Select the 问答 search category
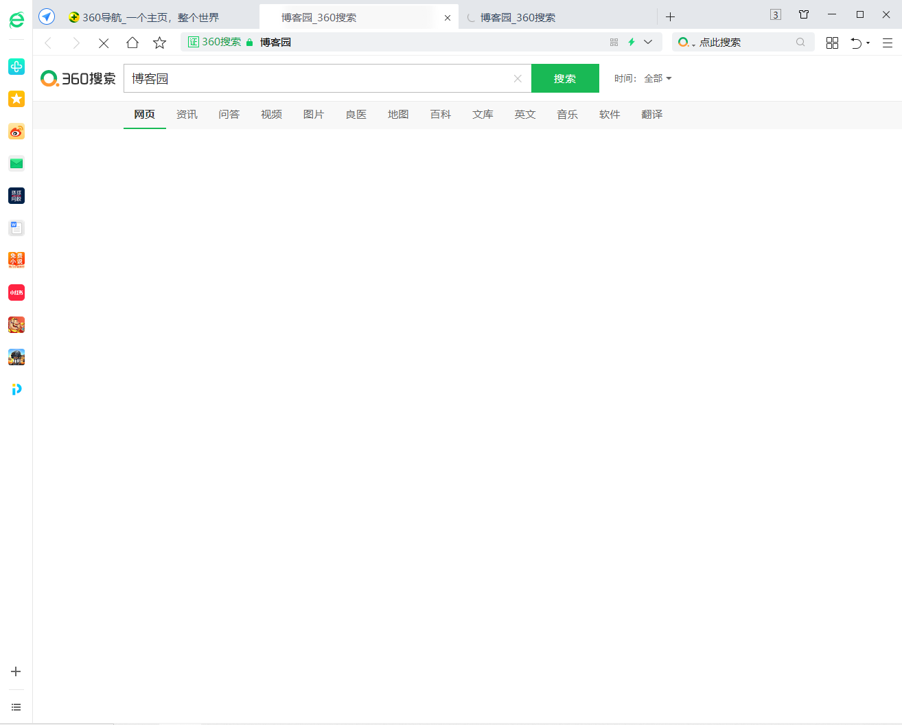The image size is (902, 725). pyautogui.click(x=229, y=115)
